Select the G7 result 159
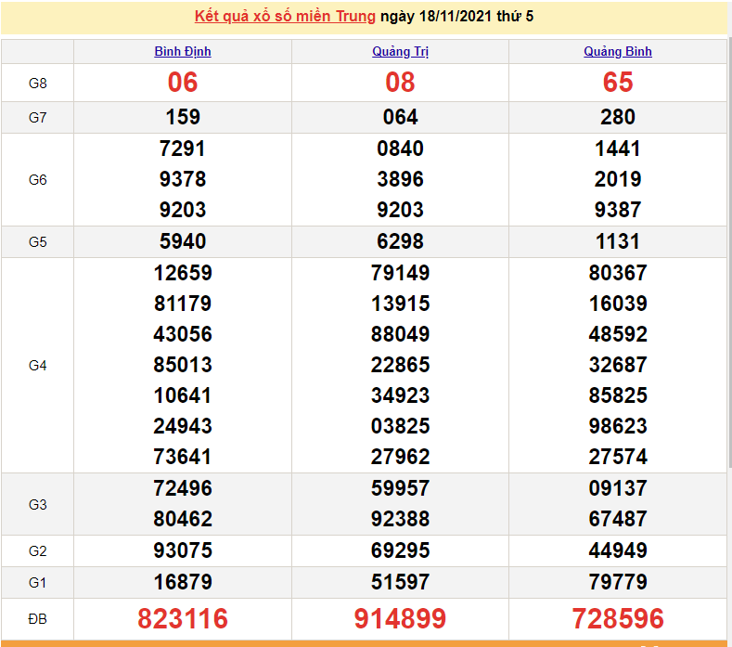732x647 pixels. tap(183, 117)
